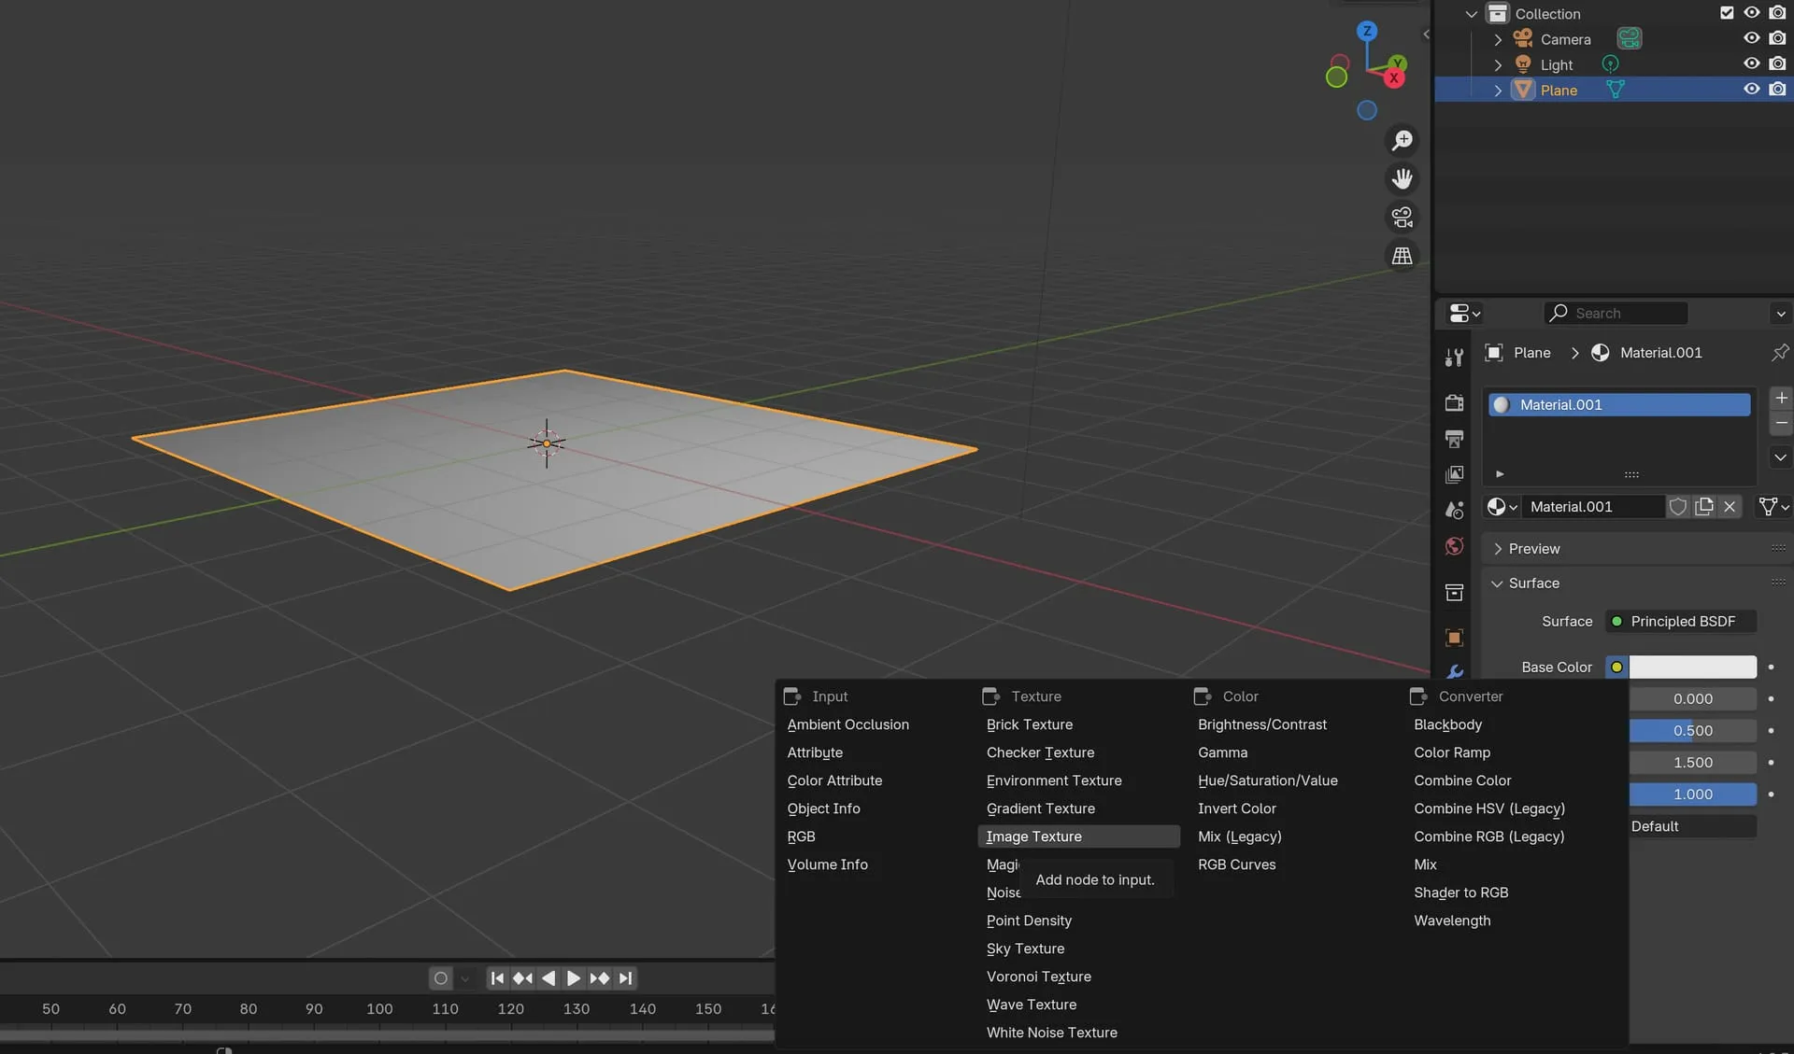Select Color Ramp in the Converter column
This screenshot has width=1794, height=1054.
click(x=1452, y=752)
